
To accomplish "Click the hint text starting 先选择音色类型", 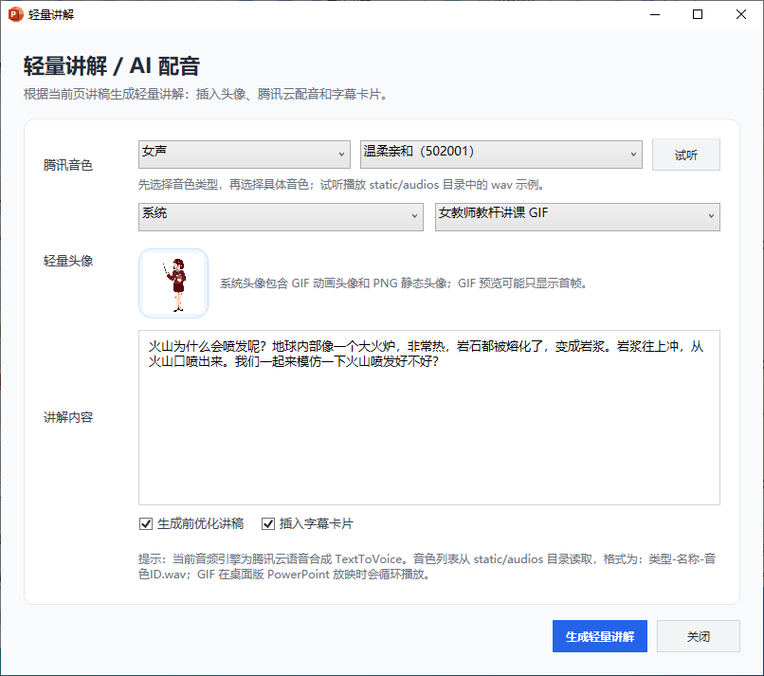I will 341,185.
